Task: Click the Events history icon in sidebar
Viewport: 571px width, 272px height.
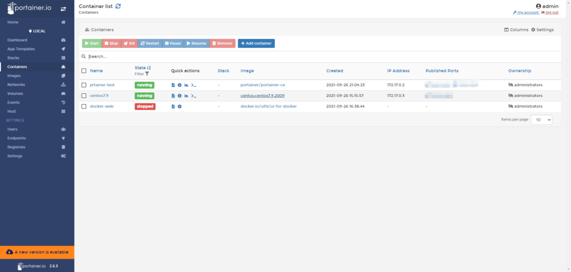Action: tap(64, 103)
